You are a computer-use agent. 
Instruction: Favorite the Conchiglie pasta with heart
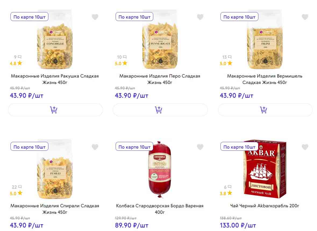95,17
